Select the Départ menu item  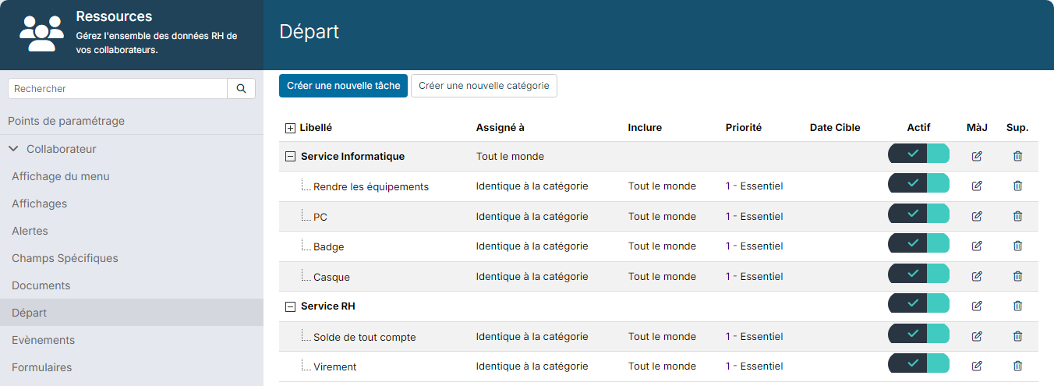(x=132, y=313)
